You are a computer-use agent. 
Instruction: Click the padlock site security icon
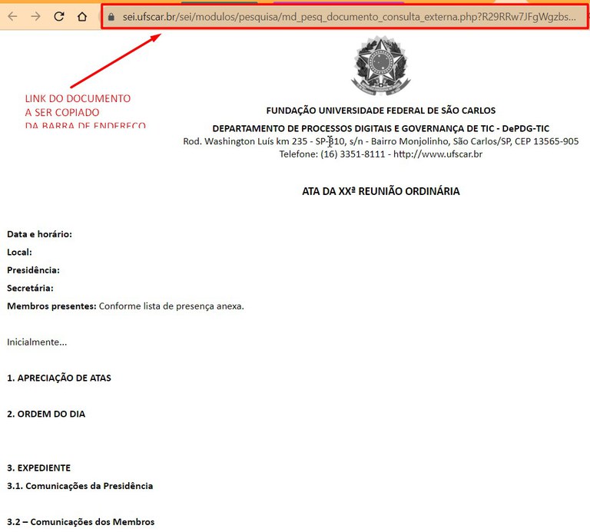[x=111, y=17]
